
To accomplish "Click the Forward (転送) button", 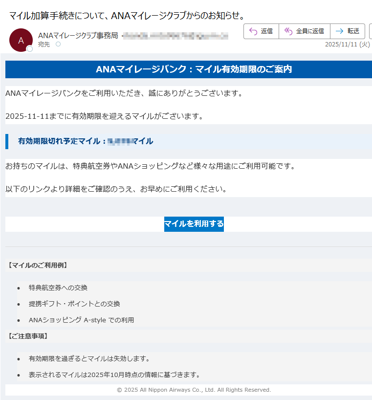I will tap(348, 31).
